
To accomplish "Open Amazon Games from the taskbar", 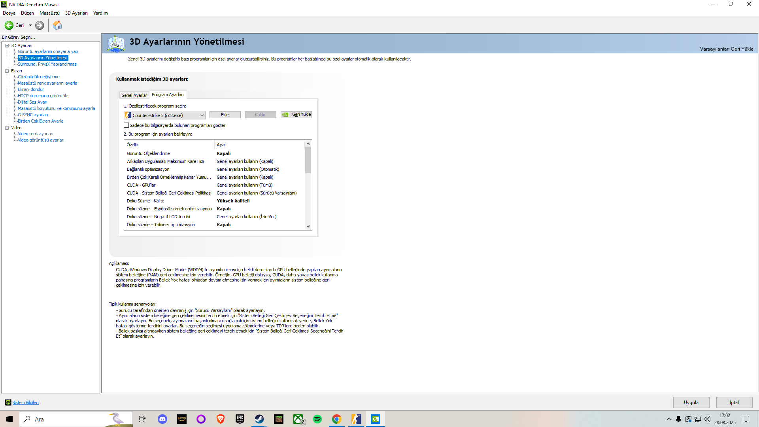I will pos(182,419).
